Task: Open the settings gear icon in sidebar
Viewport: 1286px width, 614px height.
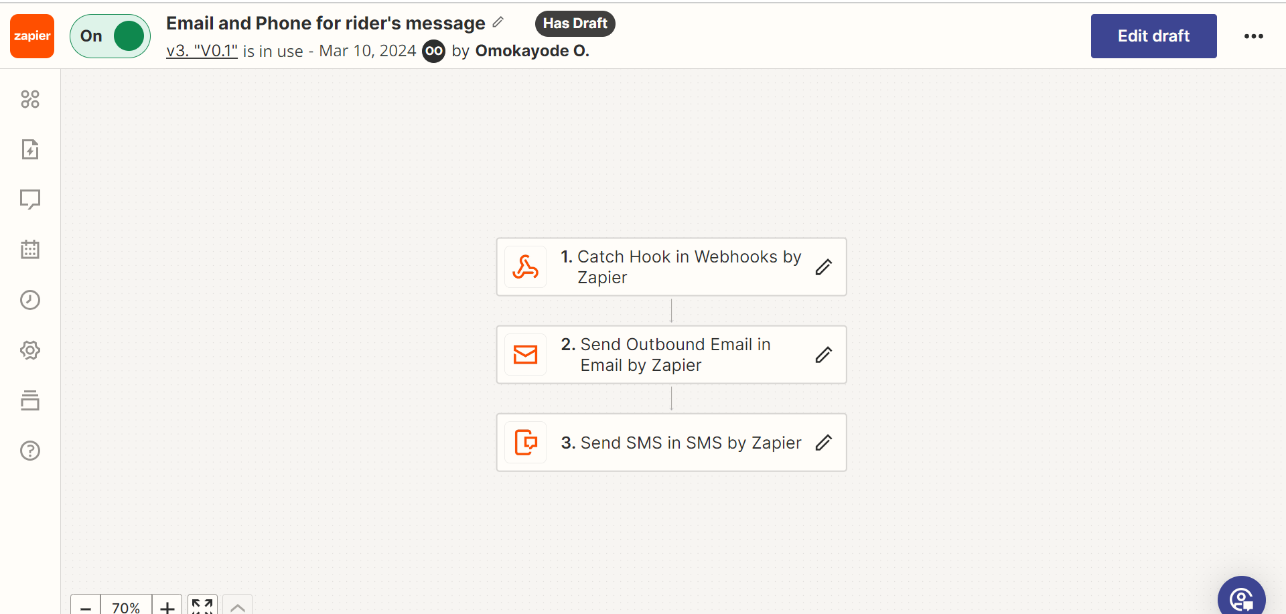Action: point(30,350)
